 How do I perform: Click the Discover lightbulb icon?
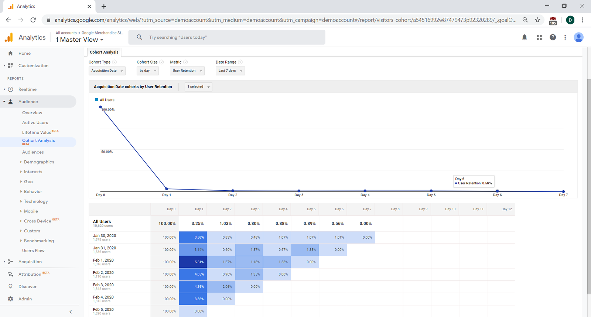click(10, 287)
